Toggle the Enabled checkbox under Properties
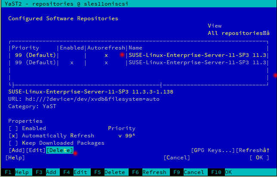 [x=13, y=128]
